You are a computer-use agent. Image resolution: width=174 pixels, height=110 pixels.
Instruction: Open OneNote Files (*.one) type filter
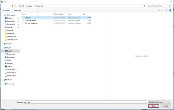(160, 102)
